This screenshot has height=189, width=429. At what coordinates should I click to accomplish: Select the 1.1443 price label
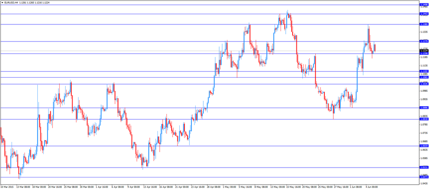click(x=423, y=14)
